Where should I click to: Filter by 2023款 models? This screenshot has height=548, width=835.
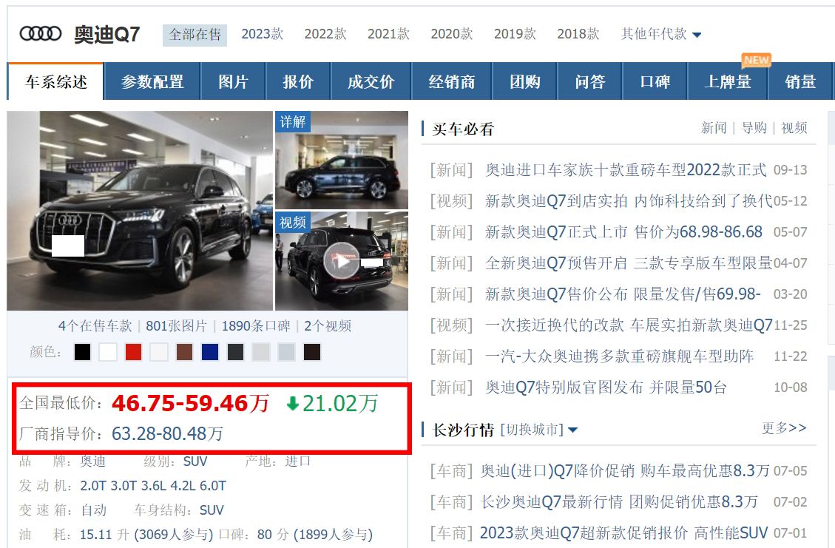tap(262, 34)
